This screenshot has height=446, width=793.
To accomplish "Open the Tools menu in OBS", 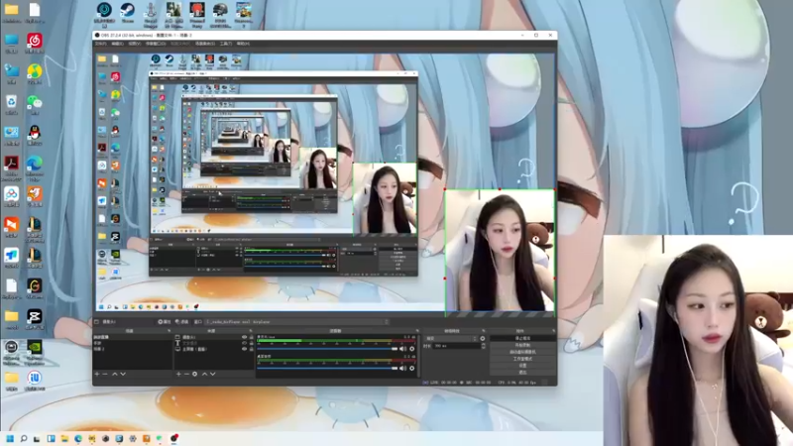I will [226, 44].
